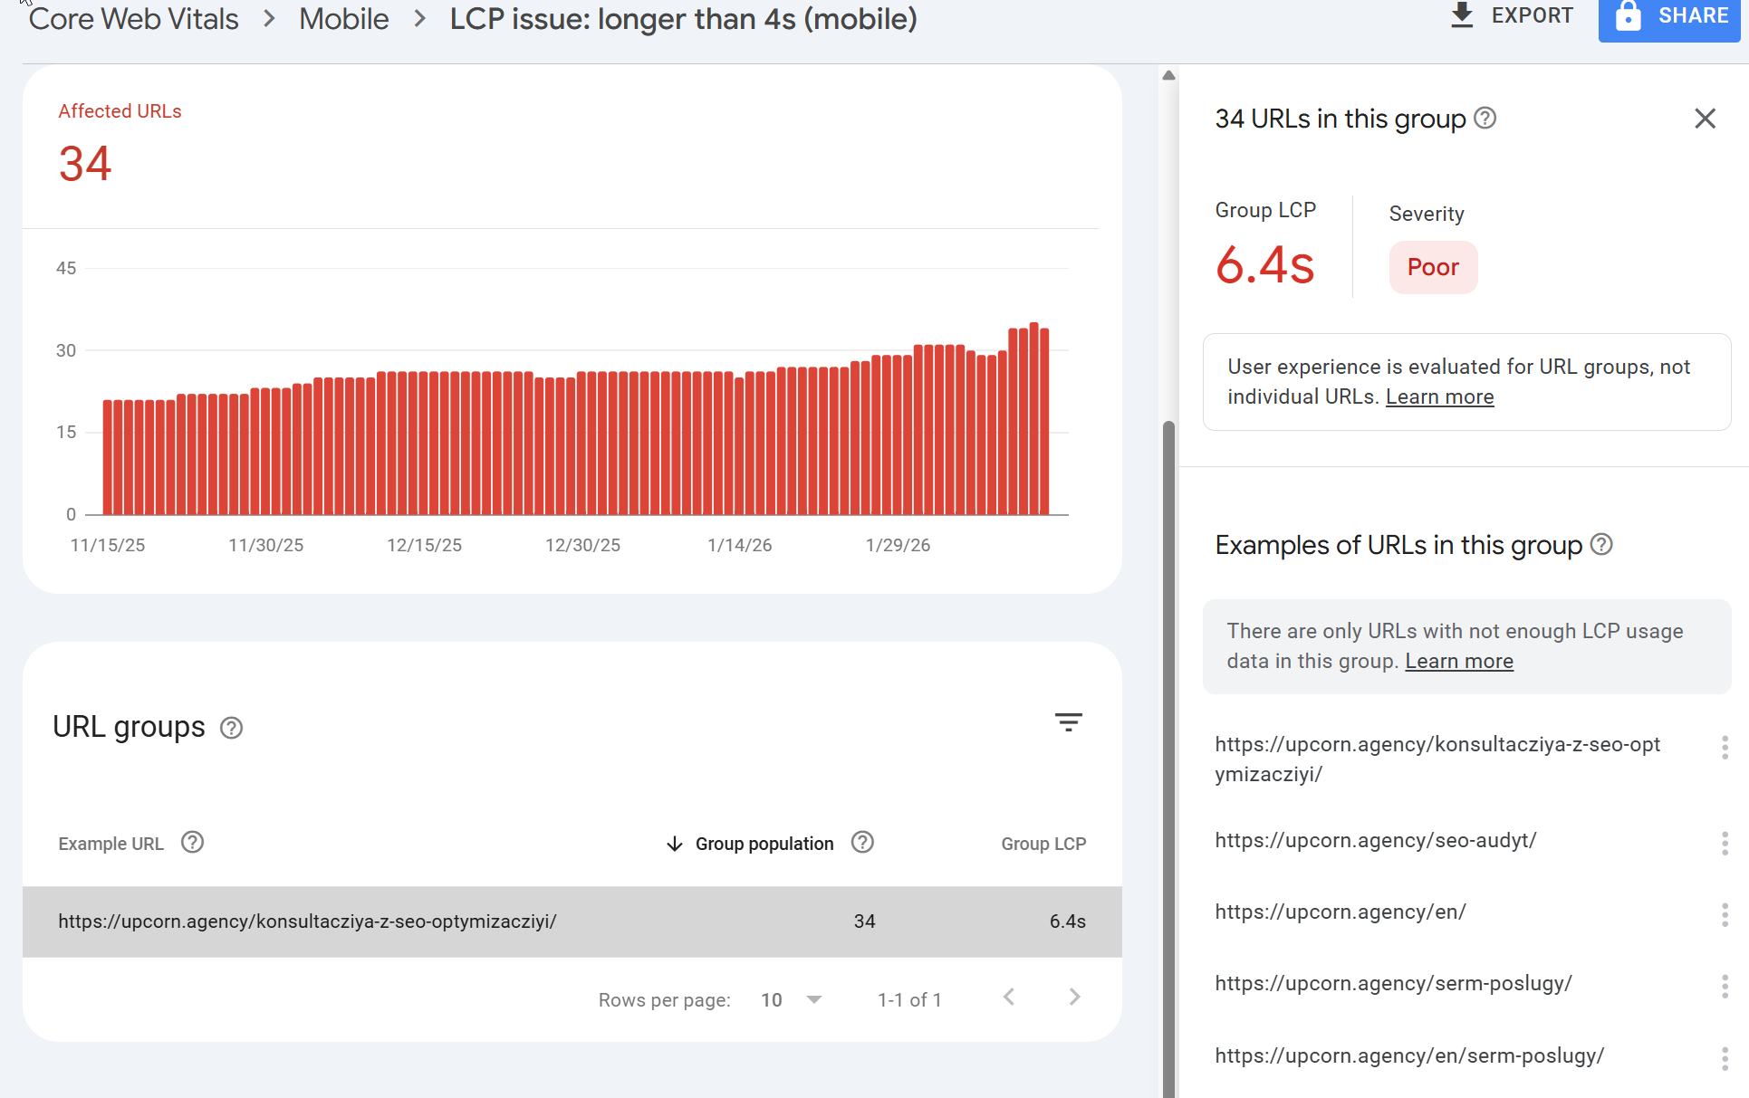
Task: Open help icon beside Examples of URLs heading
Action: tap(1601, 544)
